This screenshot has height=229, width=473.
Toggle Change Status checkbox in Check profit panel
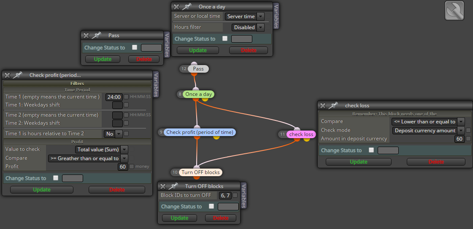(x=56, y=178)
